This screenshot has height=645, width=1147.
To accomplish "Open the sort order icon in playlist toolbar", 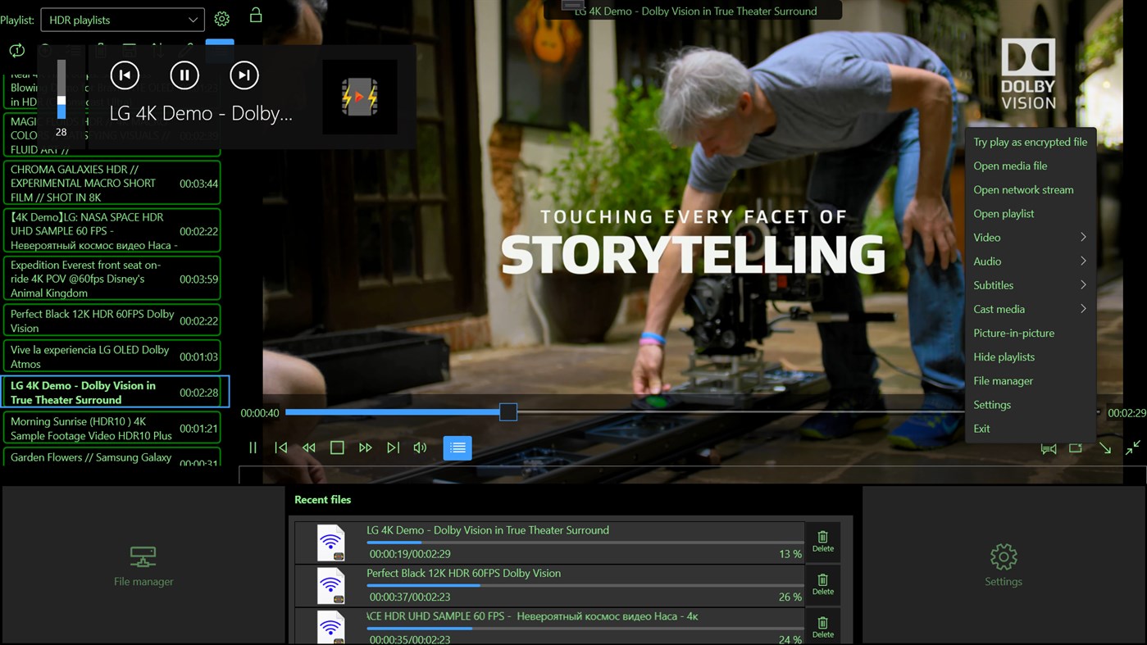I will (157, 49).
